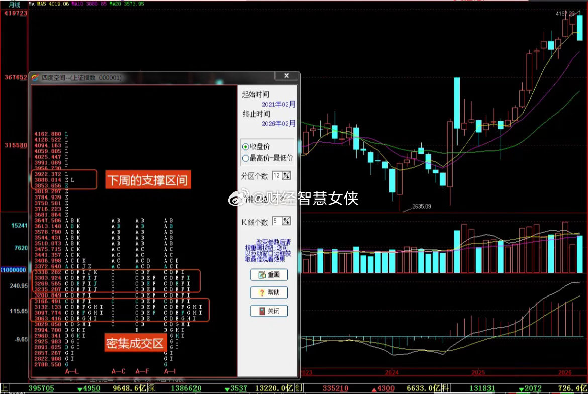Click the K线个数 spinner arrows

coord(286,221)
